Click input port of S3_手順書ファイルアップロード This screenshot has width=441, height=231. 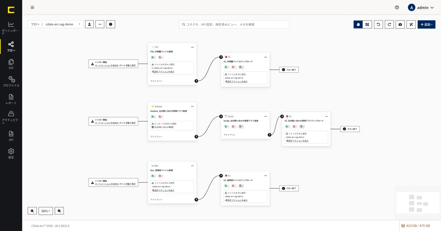point(221,57)
